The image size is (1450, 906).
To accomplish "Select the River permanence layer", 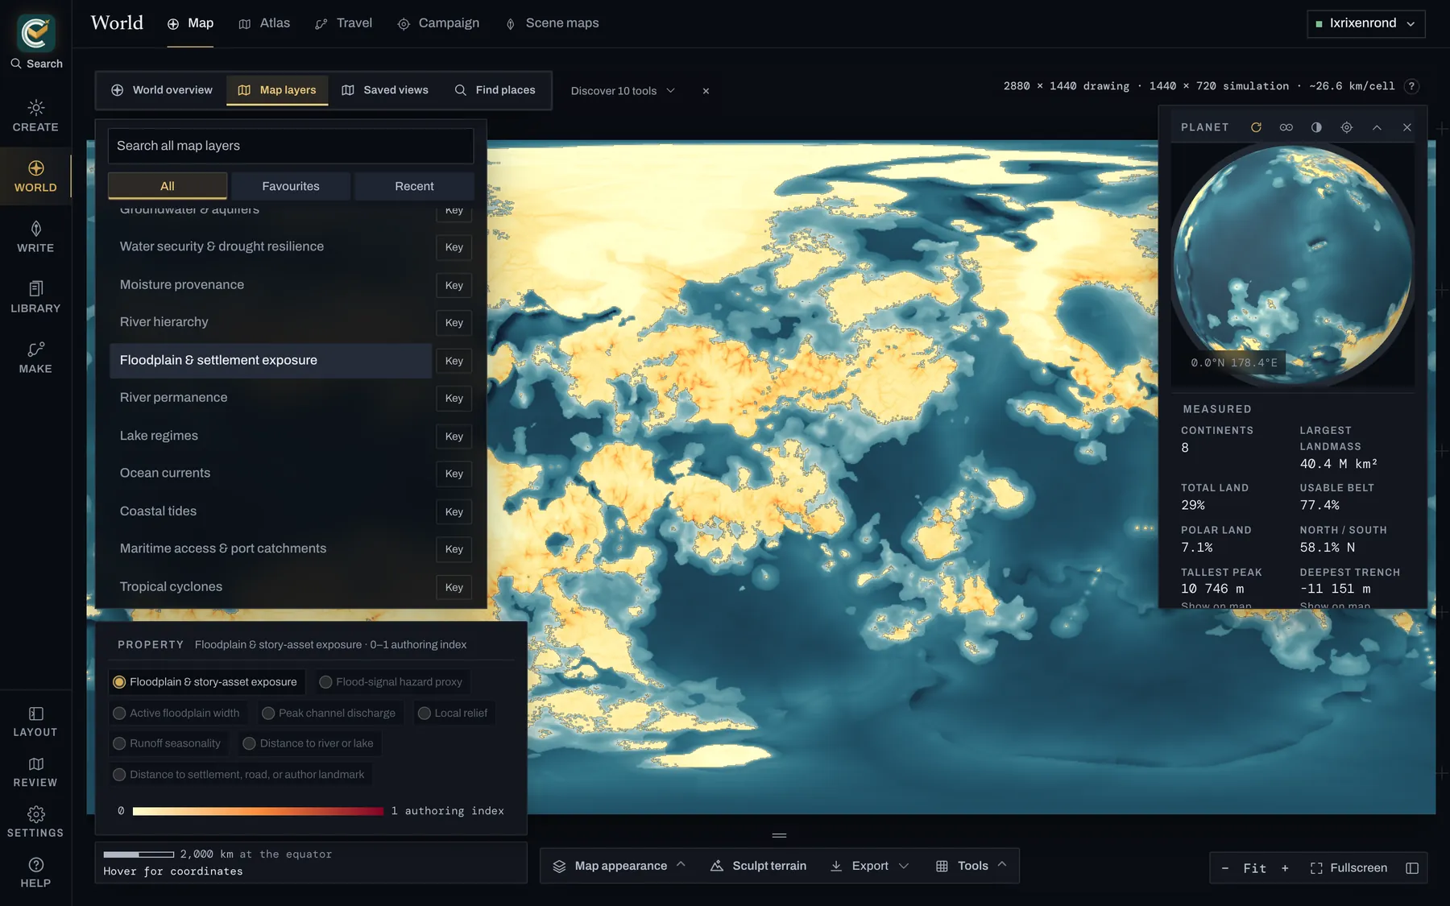I will (271, 398).
